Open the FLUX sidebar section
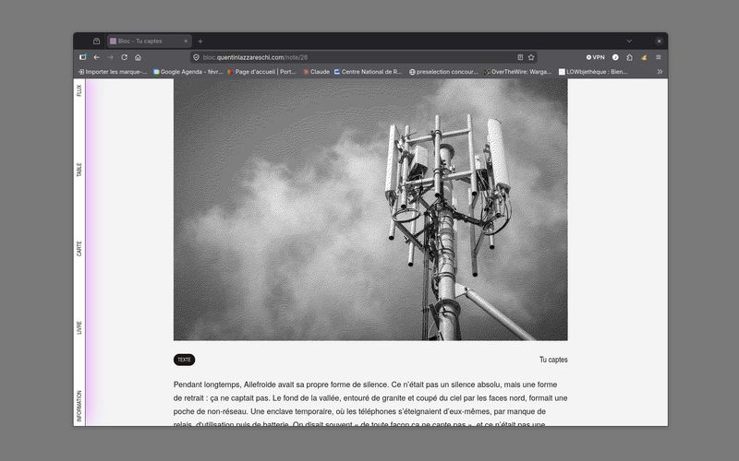 [x=79, y=90]
